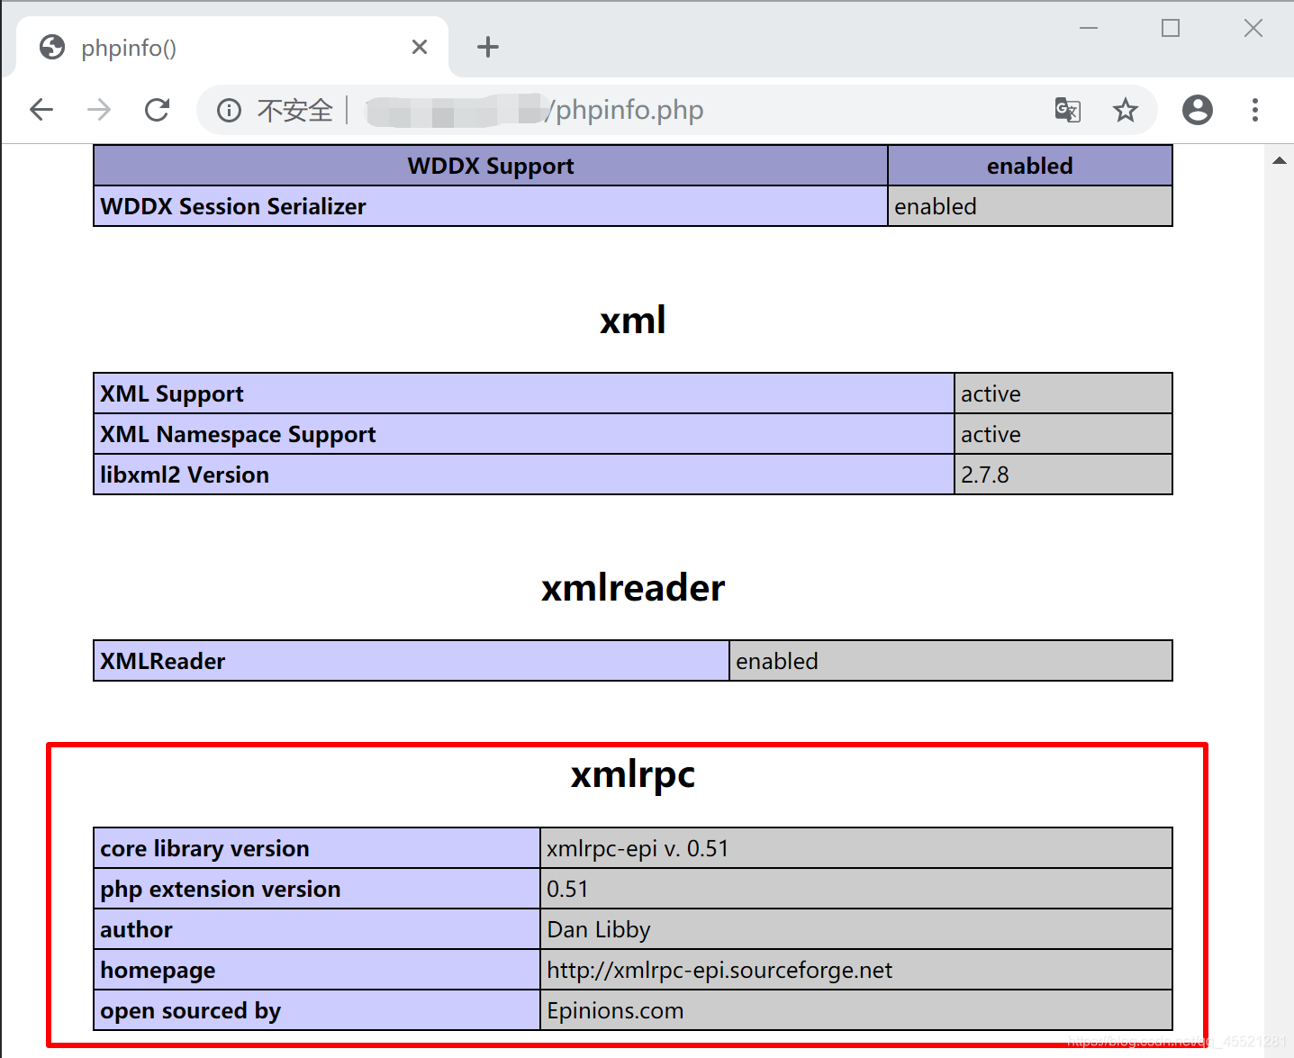The width and height of the screenshot is (1294, 1058).
Task: Toggle the bookmark star for this page
Action: click(1126, 109)
